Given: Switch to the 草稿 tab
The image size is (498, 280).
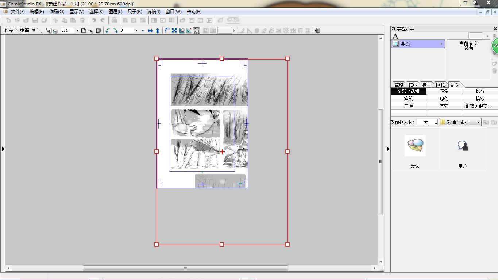Looking at the screenshot, I should tap(399, 85).
